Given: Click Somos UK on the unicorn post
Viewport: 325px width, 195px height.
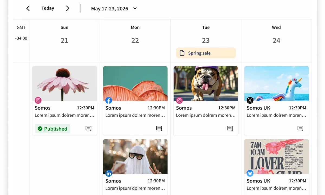Looking at the screenshot, I should click(258, 108).
